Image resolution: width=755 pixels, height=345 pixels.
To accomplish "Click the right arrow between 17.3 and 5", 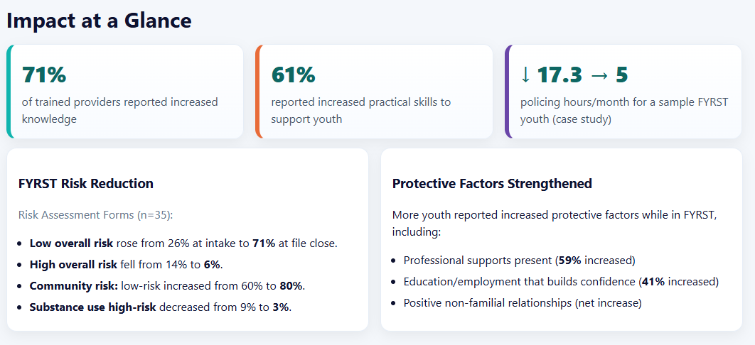I will (x=599, y=75).
